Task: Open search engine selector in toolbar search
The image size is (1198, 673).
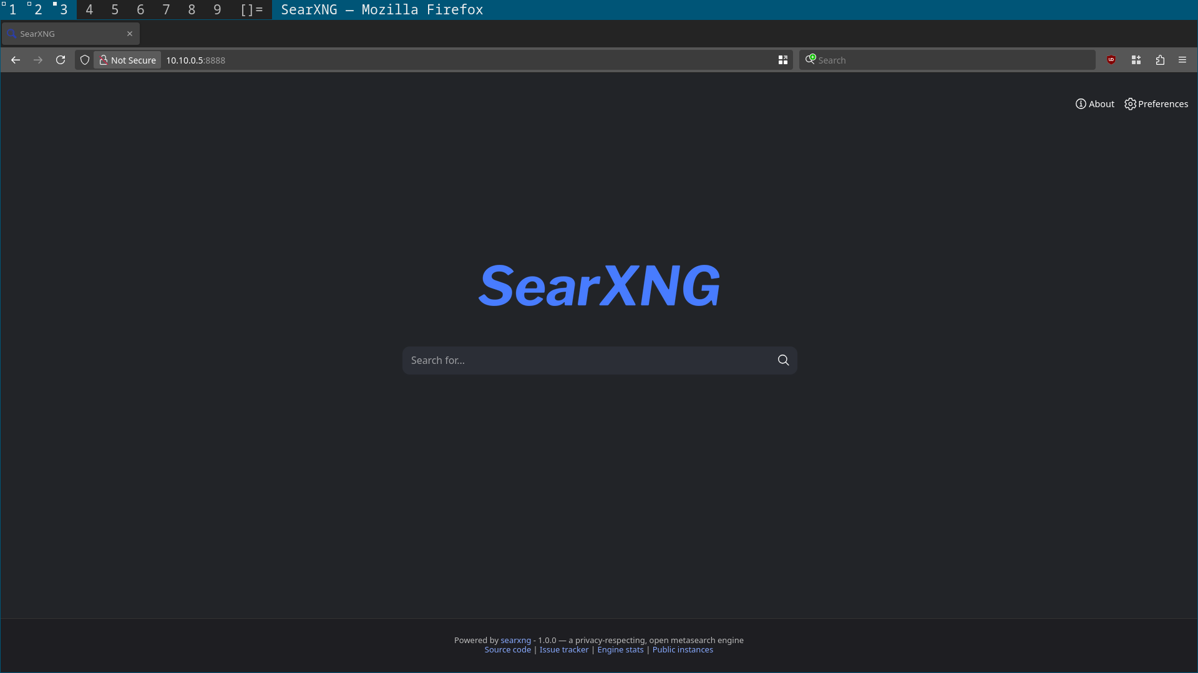Action: (x=811, y=59)
